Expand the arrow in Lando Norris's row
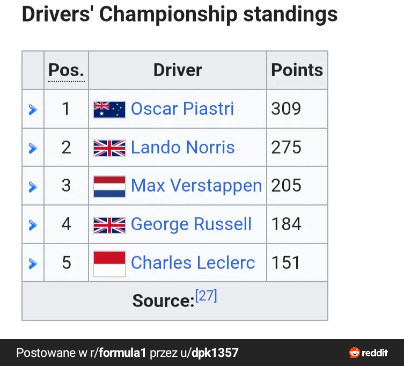 pyautogui.click(x=33, y=148)
